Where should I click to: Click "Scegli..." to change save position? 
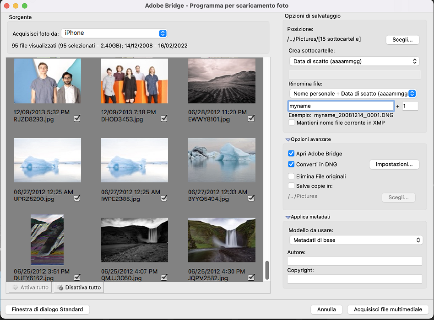tap(402, 40)
